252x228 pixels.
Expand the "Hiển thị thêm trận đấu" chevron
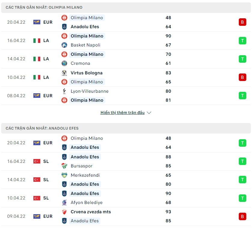(149, 113)
